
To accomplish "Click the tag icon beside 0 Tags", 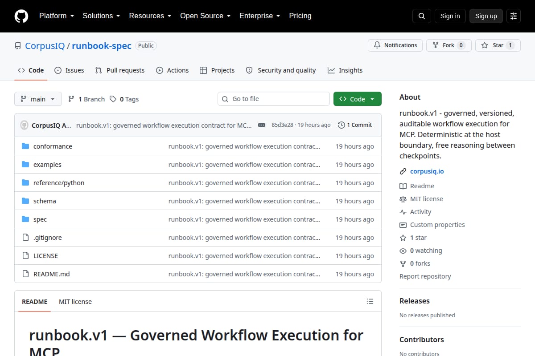I will (x=113, y=99).
